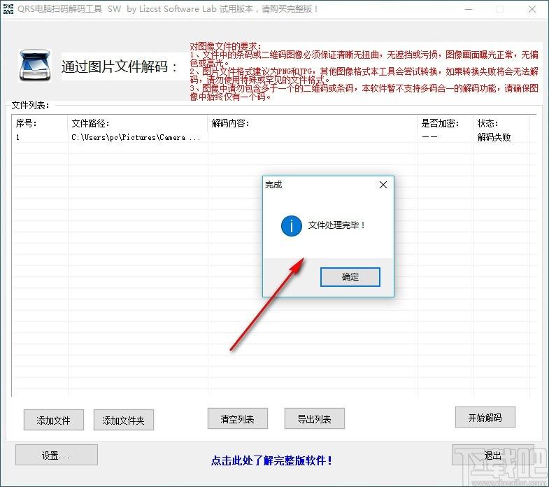549x487 pixels.
Task: Close the main QRS window
Action: [532, 10]
